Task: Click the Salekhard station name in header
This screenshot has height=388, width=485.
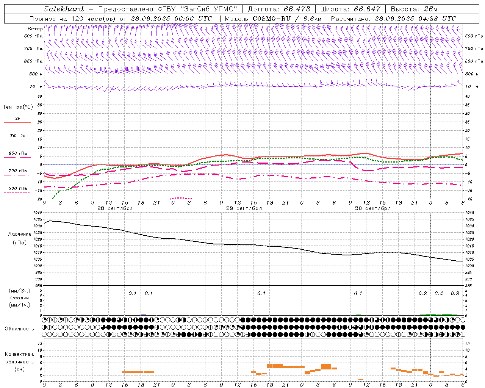Action: pyautogui.click(x=63, y=9)
